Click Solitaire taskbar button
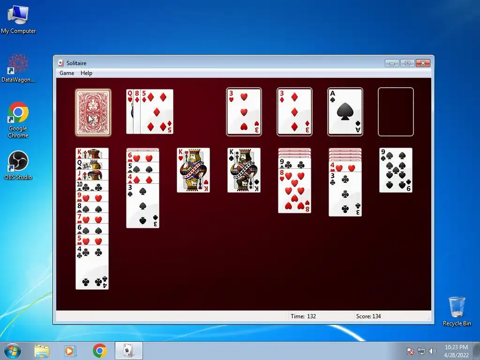 pyautogui.click(x=129, y=351)
